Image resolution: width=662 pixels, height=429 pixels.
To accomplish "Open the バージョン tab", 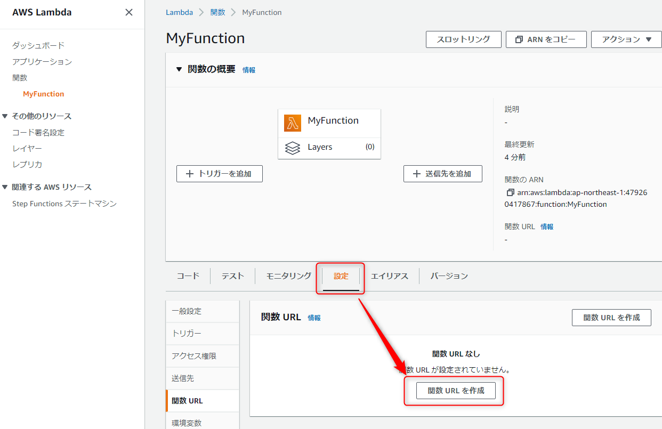I will click(449, 276).
